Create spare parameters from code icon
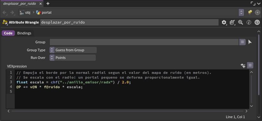Screen dimensions: 262x121 click(243, 66)
